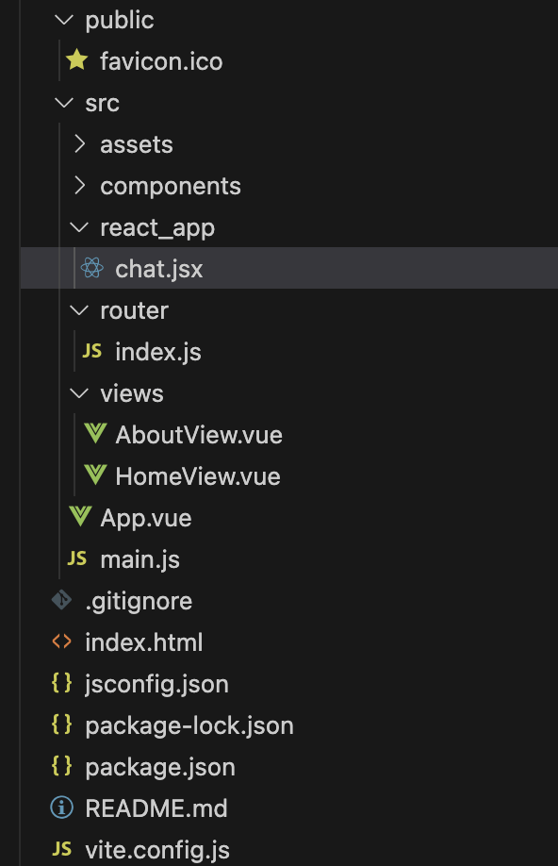Screen dimensions: 558x866
Task: Collapse the react_app folder
Action: tap(79, 227)
